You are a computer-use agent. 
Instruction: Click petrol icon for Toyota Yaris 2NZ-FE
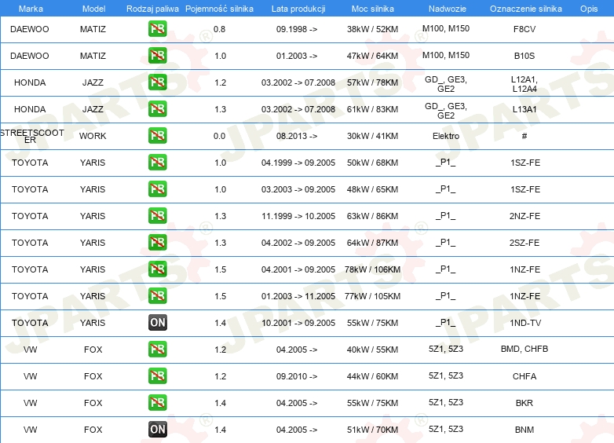pyautogui.click(x=157, y=216)
